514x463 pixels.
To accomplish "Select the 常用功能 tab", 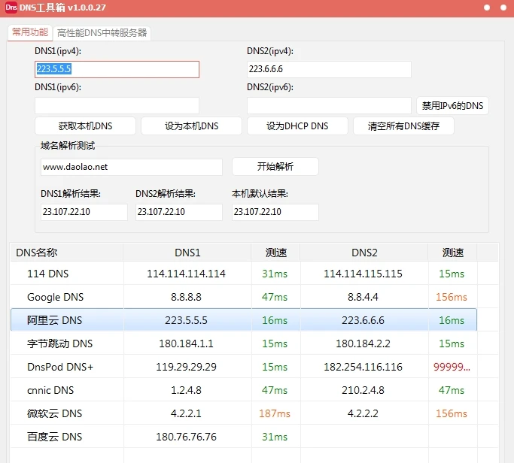I will pyautogui.click(x=30, y=32).
